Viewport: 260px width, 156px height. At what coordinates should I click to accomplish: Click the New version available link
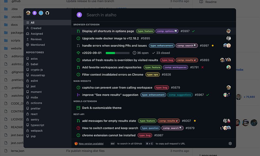click(x=91, y=144)
